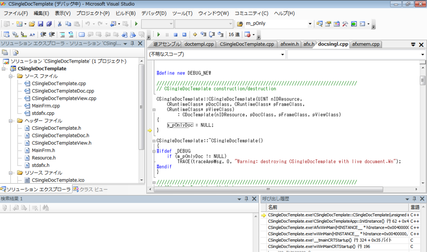
Task: Close the docsingl.cpp document with the X button
Action: [x=421, y=44]
